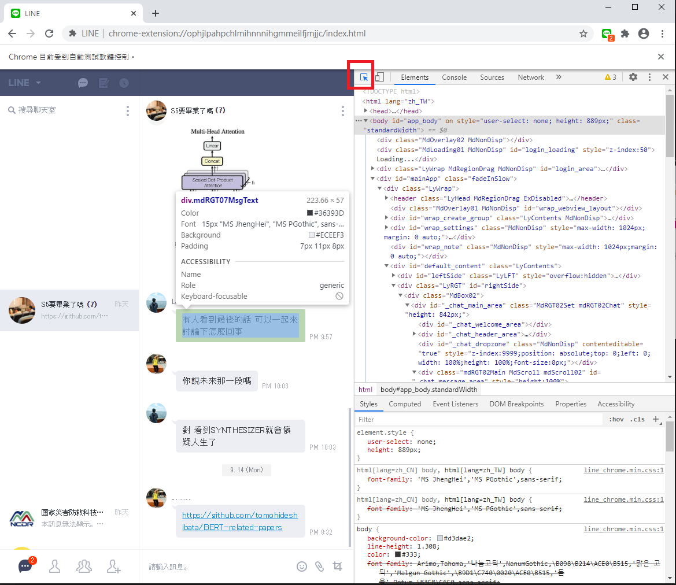The image size is (676, 585).
Task: Open the friends list icon
Action: (55, 567)
